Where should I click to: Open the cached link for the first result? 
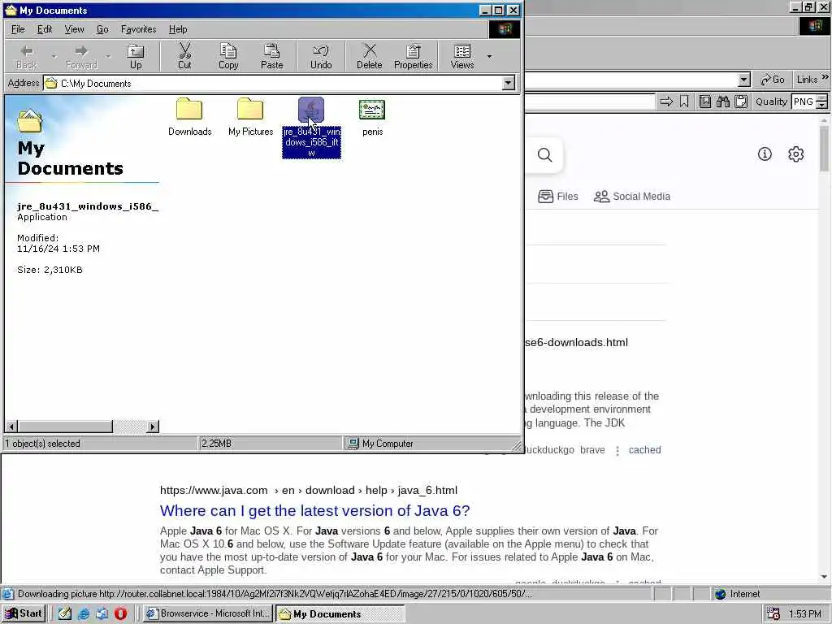(644, 450)
